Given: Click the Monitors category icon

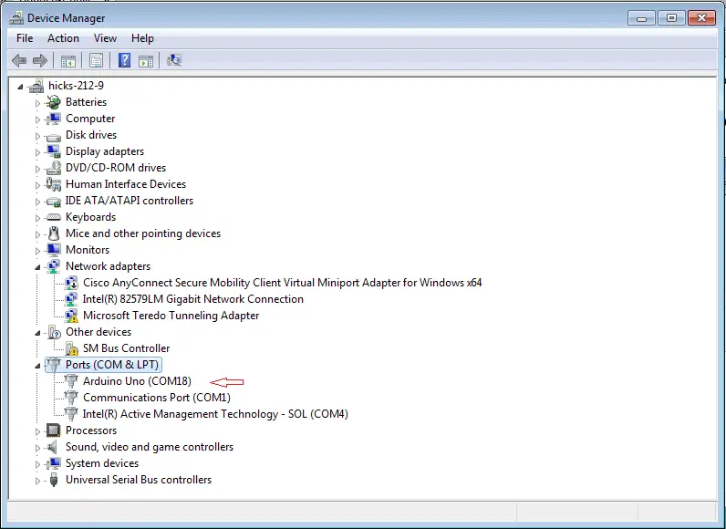Looking at the screenshot, I should click(54, 250).
